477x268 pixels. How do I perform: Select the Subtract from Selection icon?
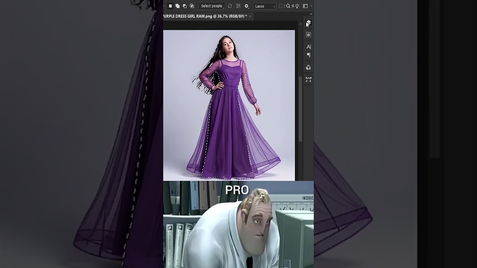186,6
